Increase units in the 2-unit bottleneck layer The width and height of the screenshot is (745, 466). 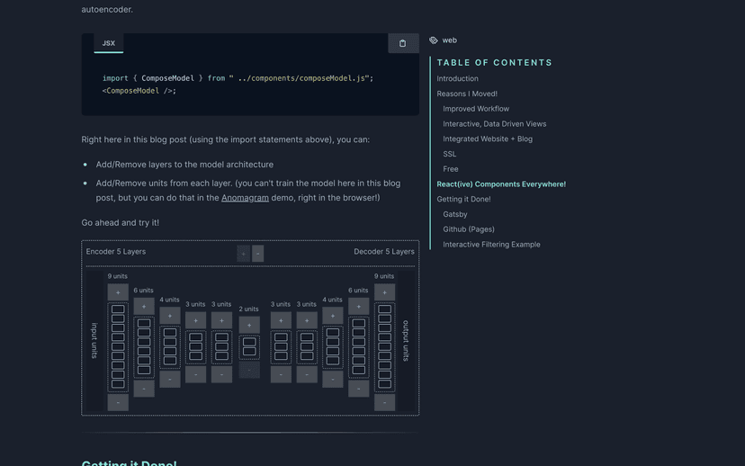tap(249, 325)
